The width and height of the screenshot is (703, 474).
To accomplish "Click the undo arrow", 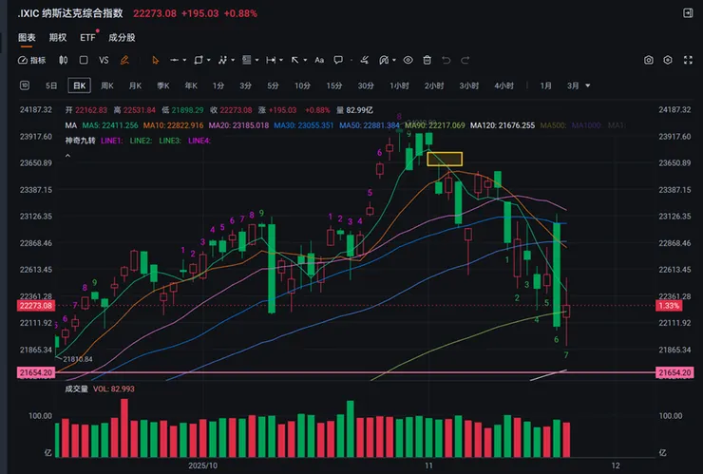I will (446, 60).
